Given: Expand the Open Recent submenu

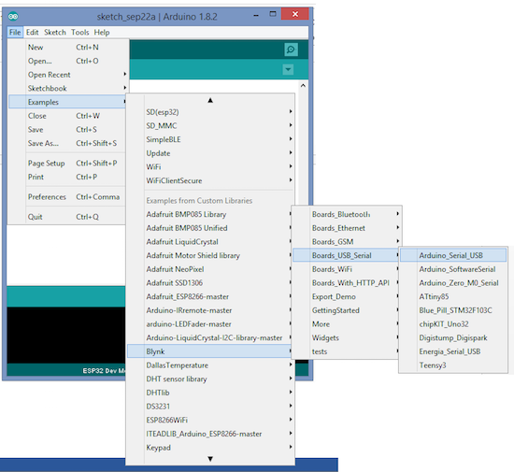Looking at the screenshot, I should [x=68, y=75].
